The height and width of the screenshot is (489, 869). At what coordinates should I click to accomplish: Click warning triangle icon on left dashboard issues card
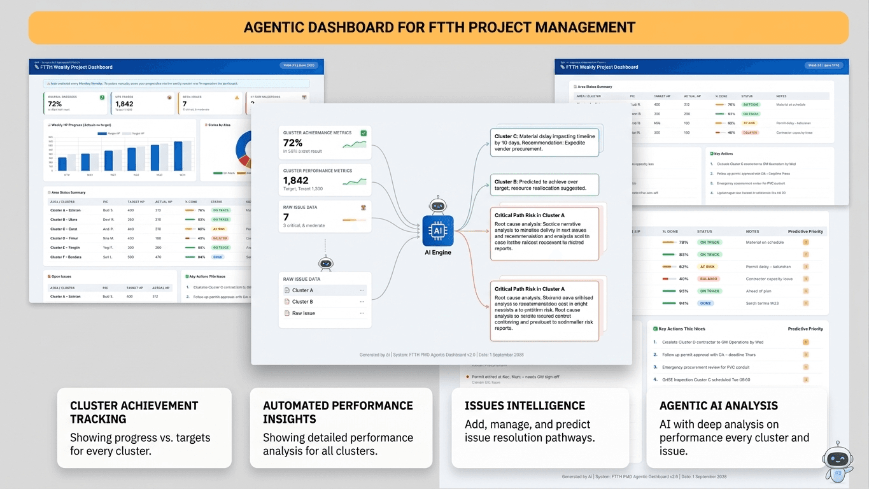click(x=237, y=97)
